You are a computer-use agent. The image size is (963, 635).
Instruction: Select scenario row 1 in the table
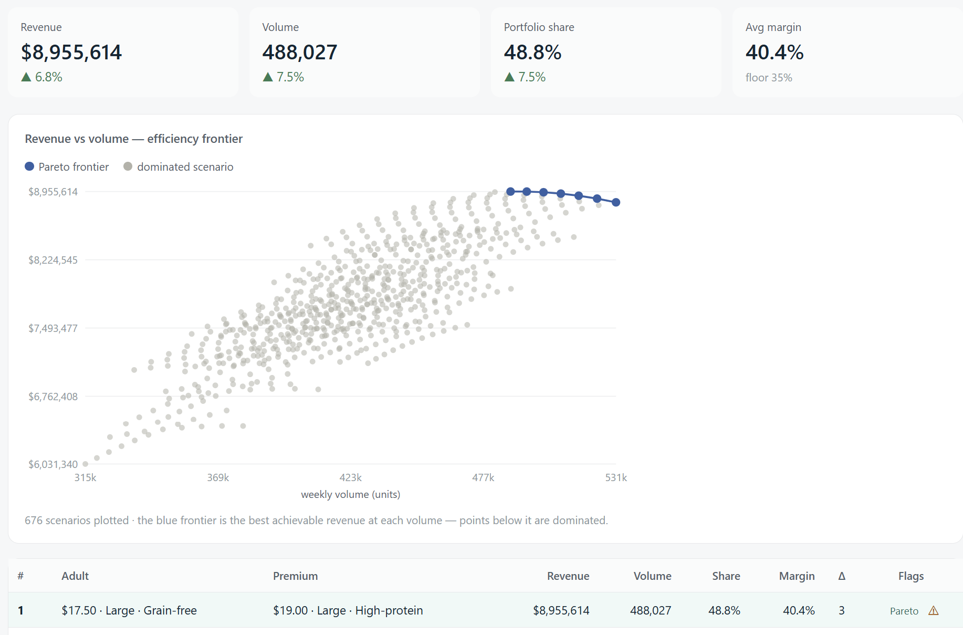tap(486, 610)
